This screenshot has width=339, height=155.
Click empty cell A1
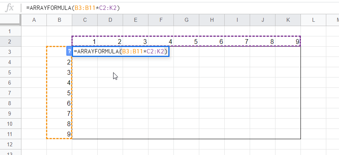tap(34, 31)
